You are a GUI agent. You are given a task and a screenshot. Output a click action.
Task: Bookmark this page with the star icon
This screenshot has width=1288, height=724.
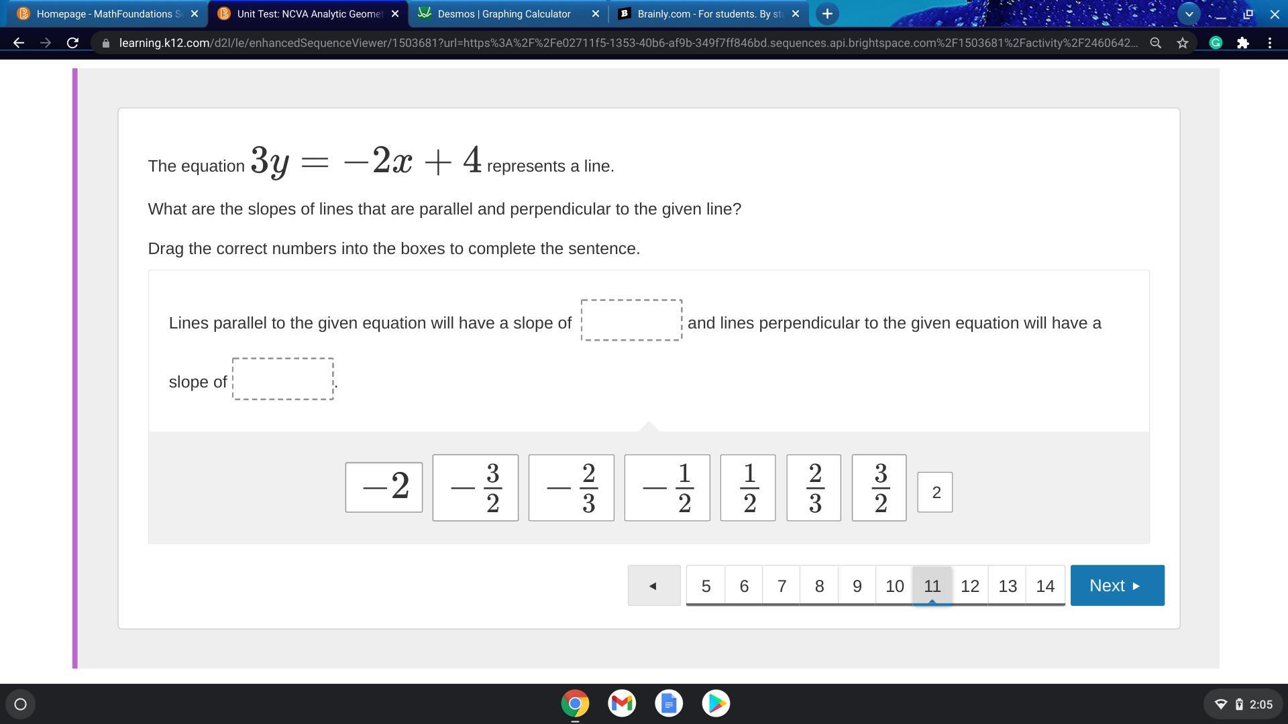click(x=1183, y=43)
